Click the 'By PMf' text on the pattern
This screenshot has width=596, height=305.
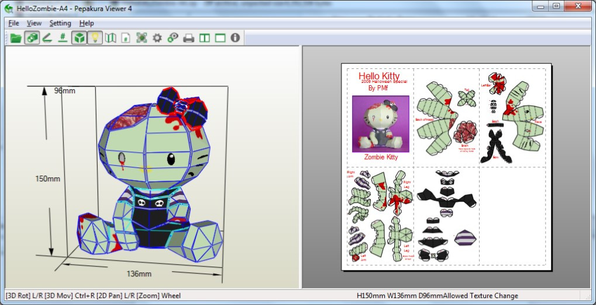[378, 88]
